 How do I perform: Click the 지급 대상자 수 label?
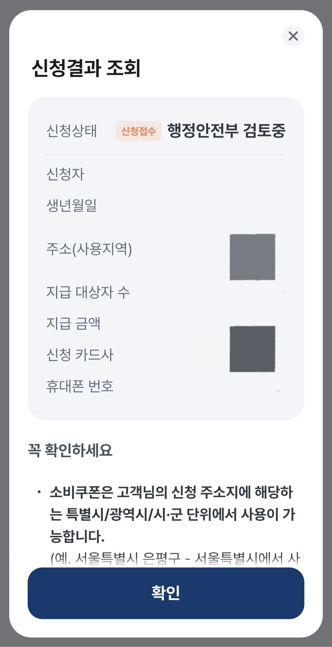88,292
